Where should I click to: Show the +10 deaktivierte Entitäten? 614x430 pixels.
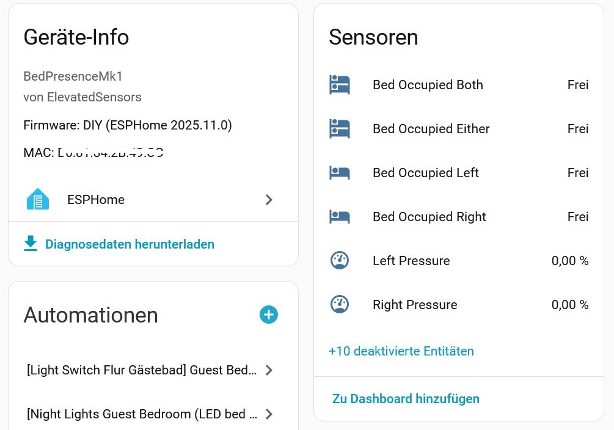click(x=401, y=351)
